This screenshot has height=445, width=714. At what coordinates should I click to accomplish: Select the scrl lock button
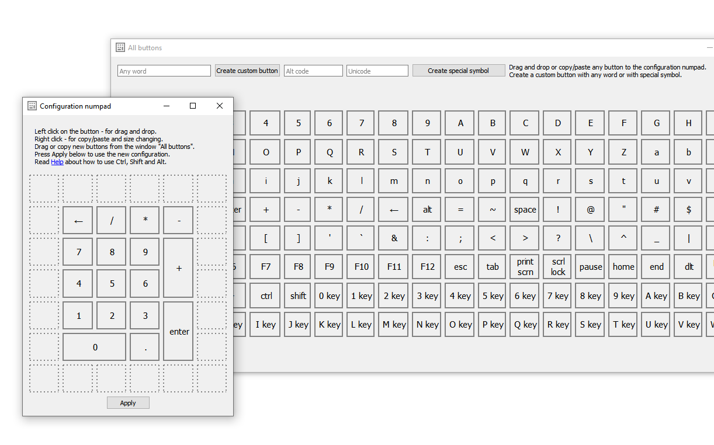[x=558, y=267]
